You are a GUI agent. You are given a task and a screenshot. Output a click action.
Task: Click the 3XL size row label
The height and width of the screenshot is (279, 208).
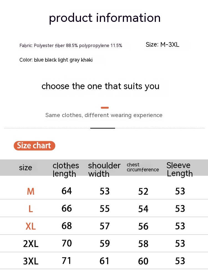click(x=31, y=261)
